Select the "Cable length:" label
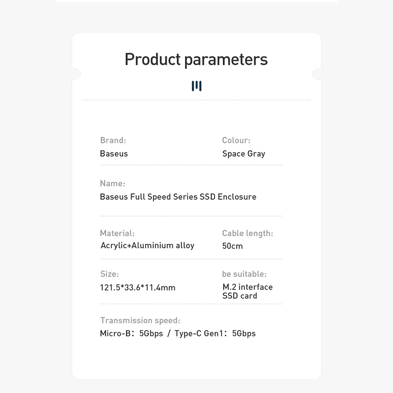 point(247,233)
